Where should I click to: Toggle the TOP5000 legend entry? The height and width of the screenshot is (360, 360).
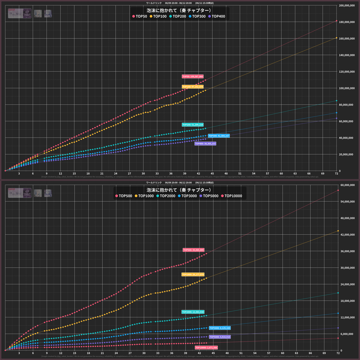pyautogui.click(x=209, y=196)
